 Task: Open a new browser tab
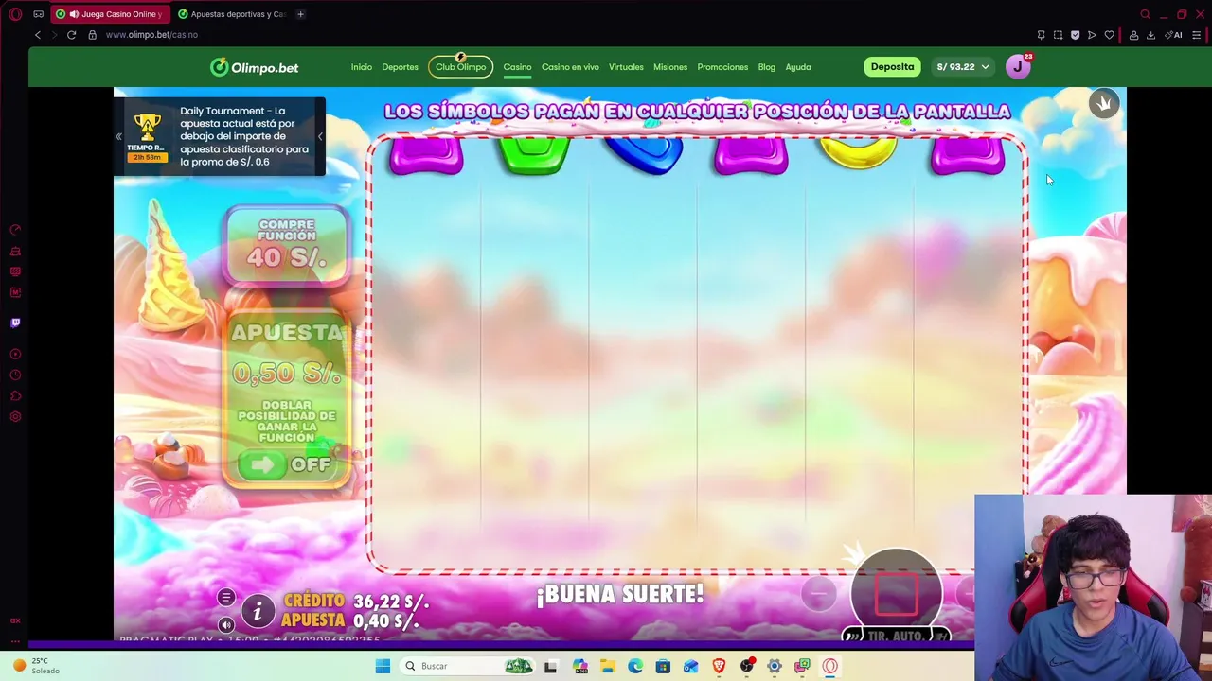click(300, 14)
